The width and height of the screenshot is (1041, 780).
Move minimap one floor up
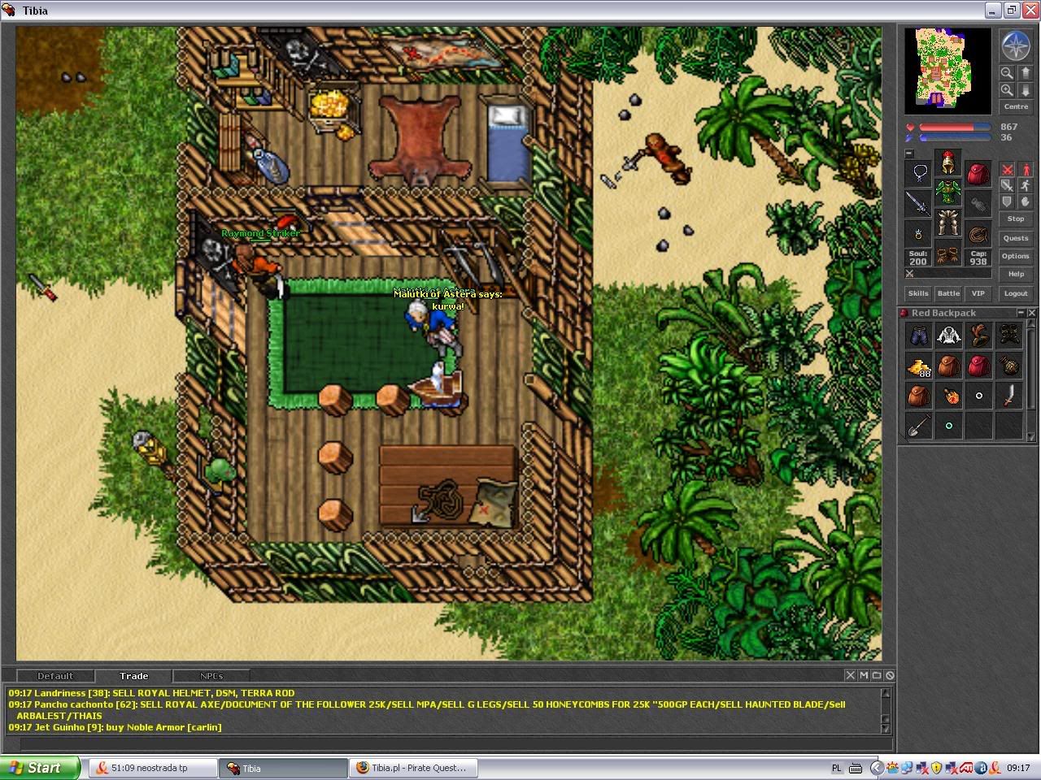point(1025,73)
